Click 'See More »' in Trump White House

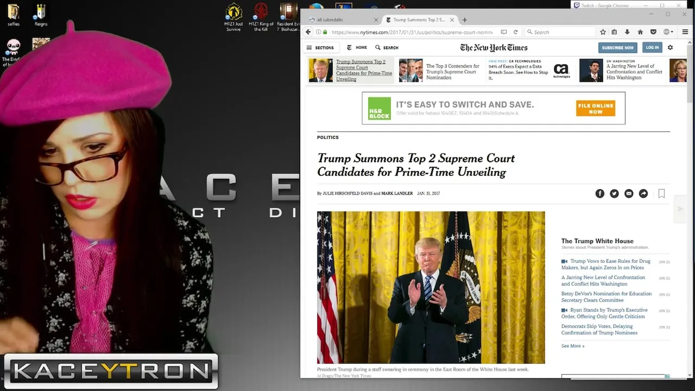[x=573, y=346]
